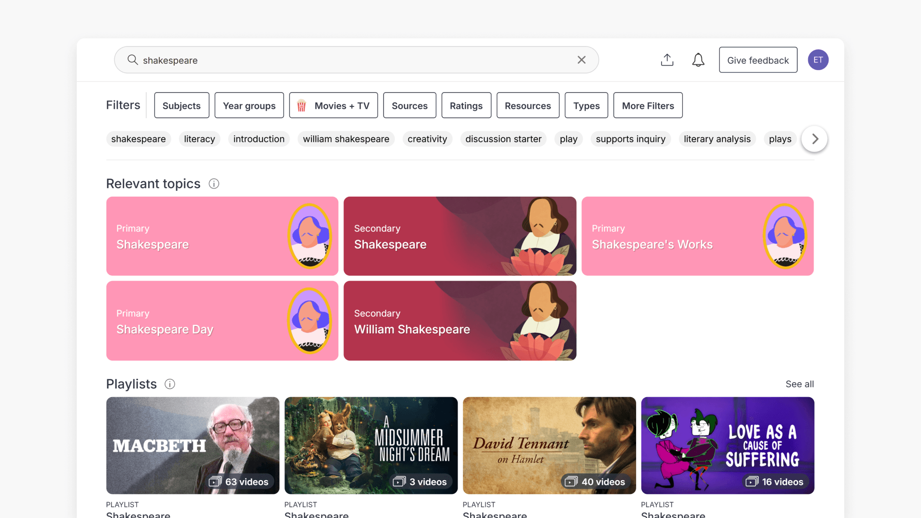Open the notifications bell

pyautogui.click(x=698, y=60)
